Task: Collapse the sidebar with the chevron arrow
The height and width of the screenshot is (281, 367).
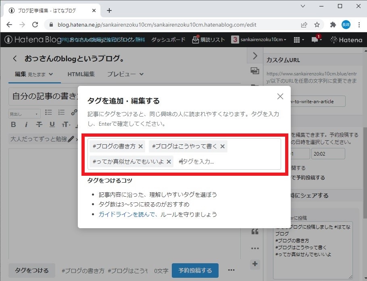Action: tap(255, 56)
